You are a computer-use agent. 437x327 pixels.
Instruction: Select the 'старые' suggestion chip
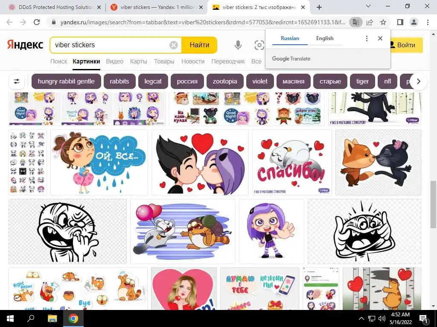coord(330,81)
